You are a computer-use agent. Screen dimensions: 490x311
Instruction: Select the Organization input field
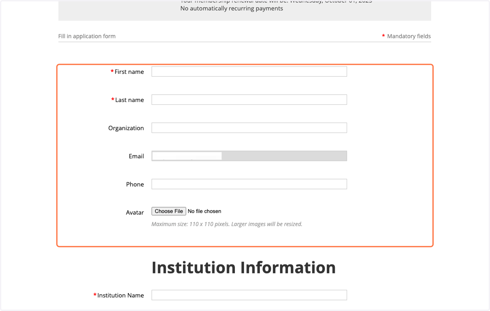tap(249, 128)
